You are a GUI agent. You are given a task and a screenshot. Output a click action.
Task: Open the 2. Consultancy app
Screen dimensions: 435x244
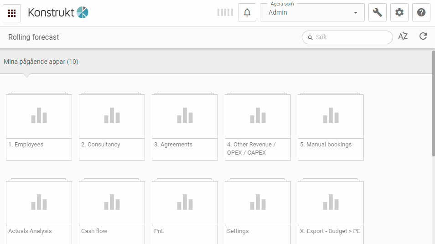point(112,127)
